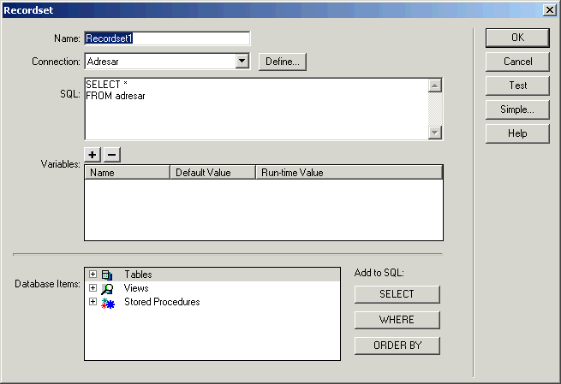Click the Cancel button
Image resolution: width=561 pixels, height=384 pixels.
[x=517, y=62]
